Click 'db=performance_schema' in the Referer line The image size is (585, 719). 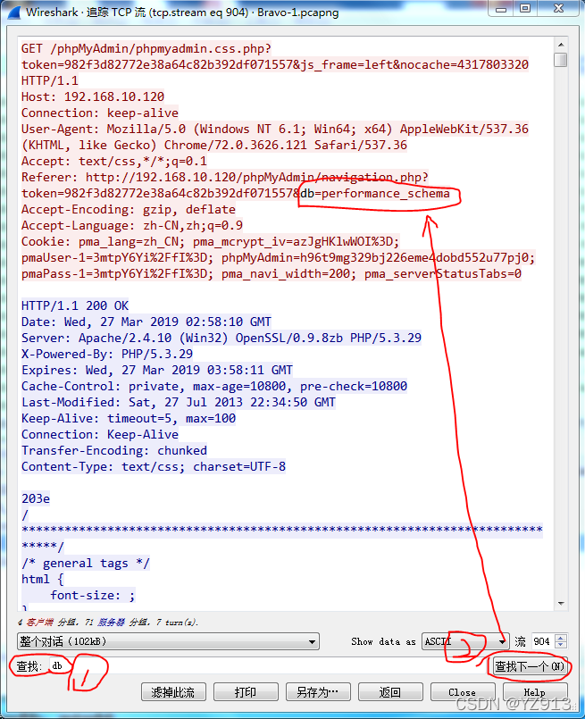tap(375, 194)
